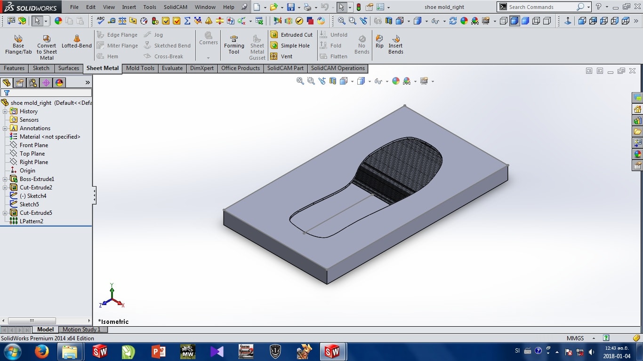Click the New document icon

pos(257,7)
